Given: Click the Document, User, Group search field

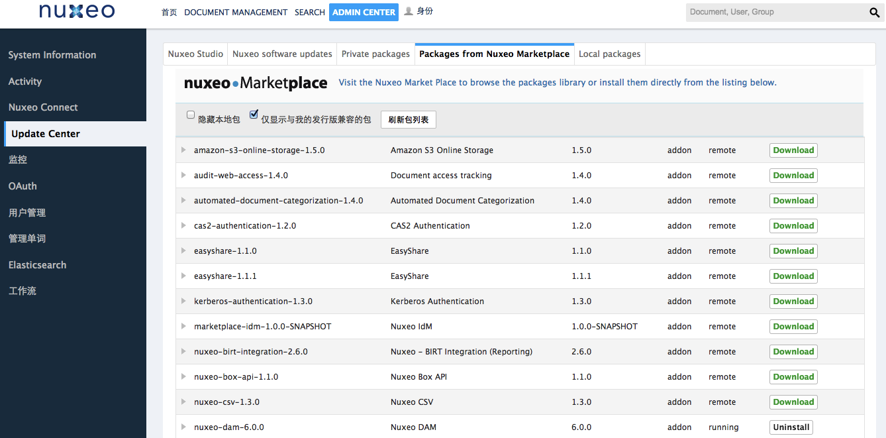Looking at the screenshot, I should [x=775, y=12].
